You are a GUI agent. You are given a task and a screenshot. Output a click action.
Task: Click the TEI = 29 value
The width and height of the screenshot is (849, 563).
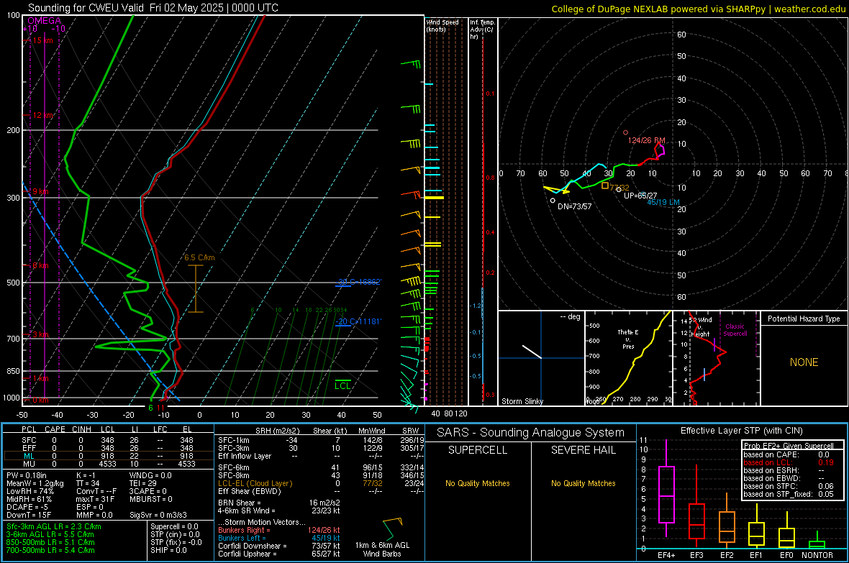(x=143, y=483)
